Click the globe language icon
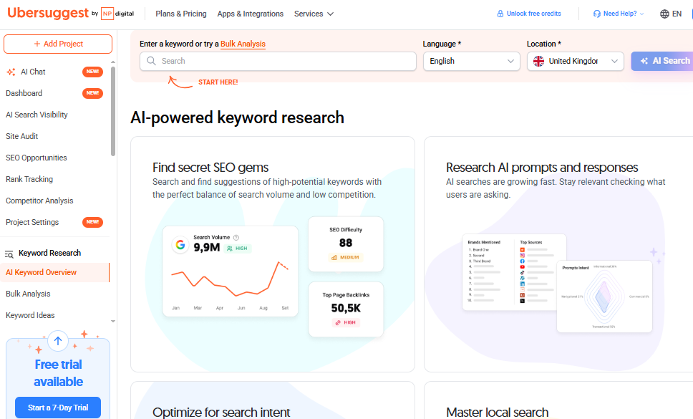This screenshot has width=693, height=419. [664, 14]
